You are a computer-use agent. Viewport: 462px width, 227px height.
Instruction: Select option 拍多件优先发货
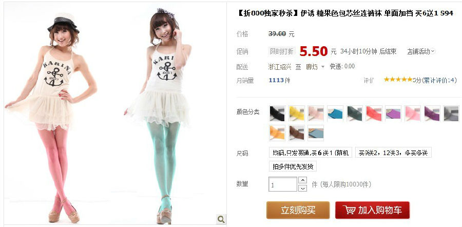[x=293, y=166]
